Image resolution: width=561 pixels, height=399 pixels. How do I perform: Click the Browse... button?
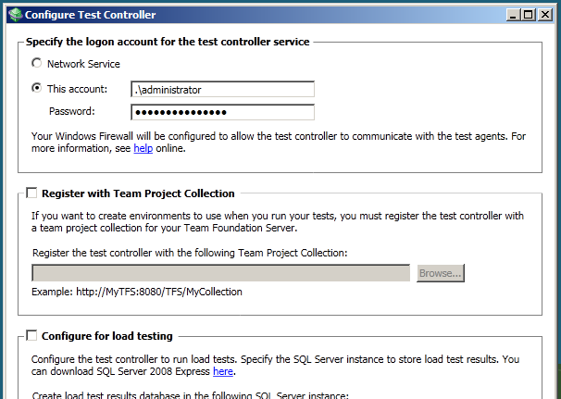coord(441,273)
